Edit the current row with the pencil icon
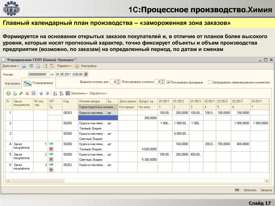The width and height of the screenshot is (275, 206). [21, 93]
